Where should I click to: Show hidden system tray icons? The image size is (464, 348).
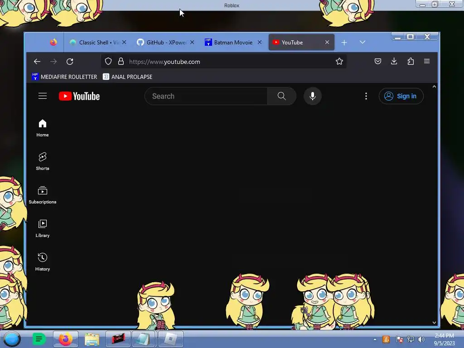[x=375, y=339]
